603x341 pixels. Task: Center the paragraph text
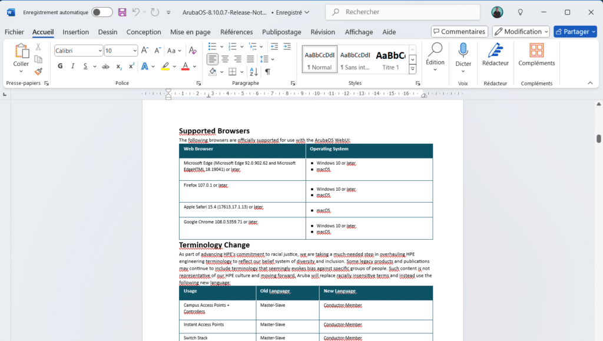(225, 59)
